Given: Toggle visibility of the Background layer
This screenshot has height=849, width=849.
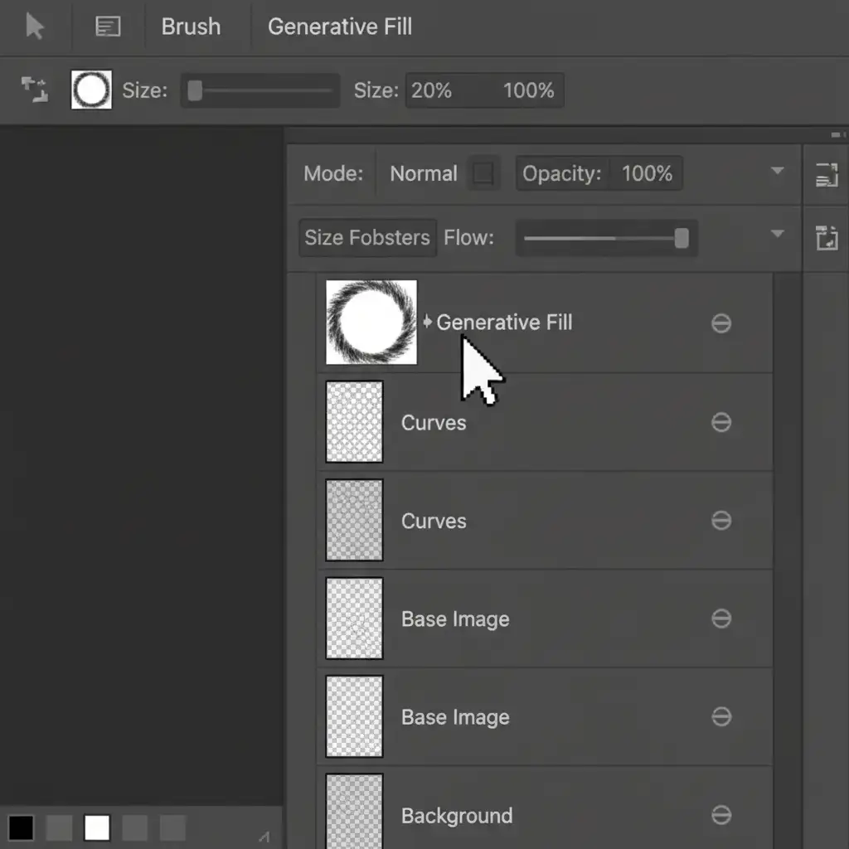Looking at the screenshot, I should coord(721,816).
